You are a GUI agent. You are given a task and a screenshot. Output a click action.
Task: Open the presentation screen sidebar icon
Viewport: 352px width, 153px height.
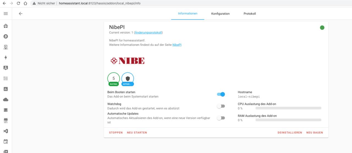pyautogui.click(x=5, y=47)
